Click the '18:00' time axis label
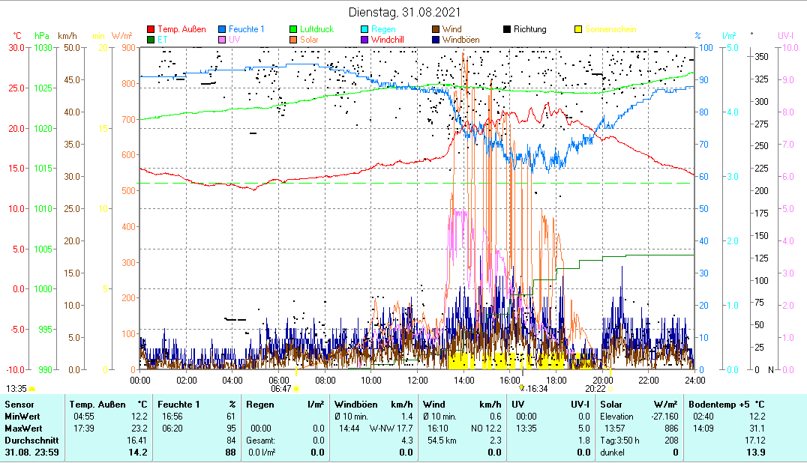This screenshot has width=807, height=463. (556, 381)
